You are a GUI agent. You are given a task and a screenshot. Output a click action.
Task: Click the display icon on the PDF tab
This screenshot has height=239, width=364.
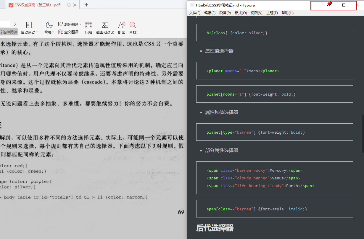coord(69,5)
